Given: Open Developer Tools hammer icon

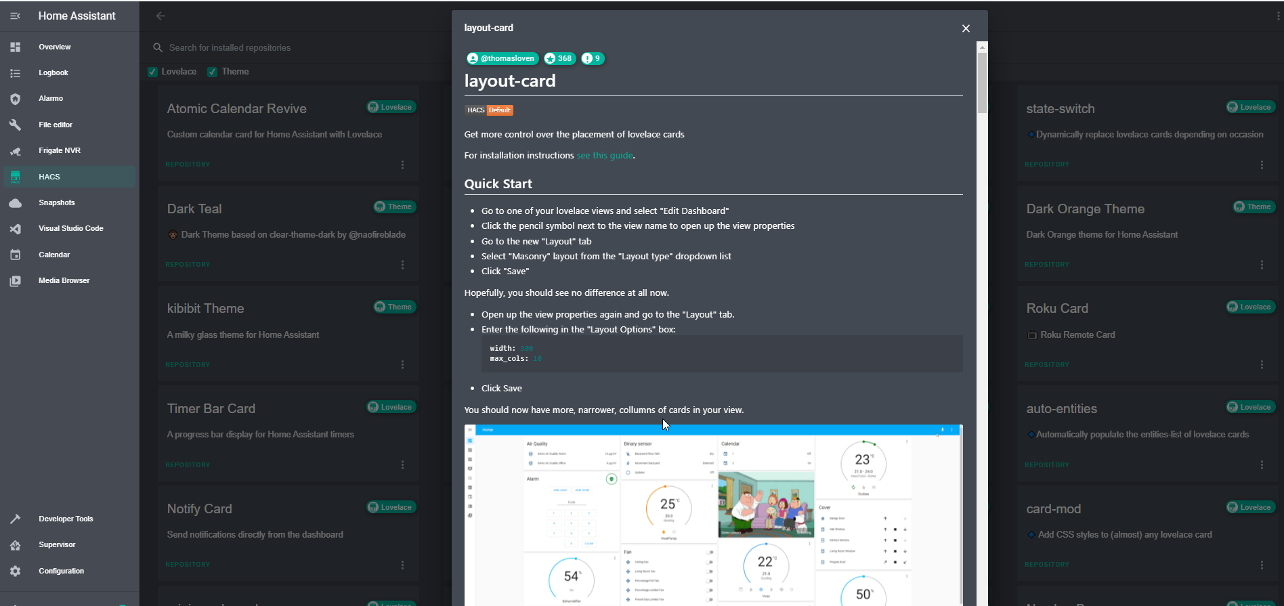Looking at the screenshot, I should click(x=15, y=519).
